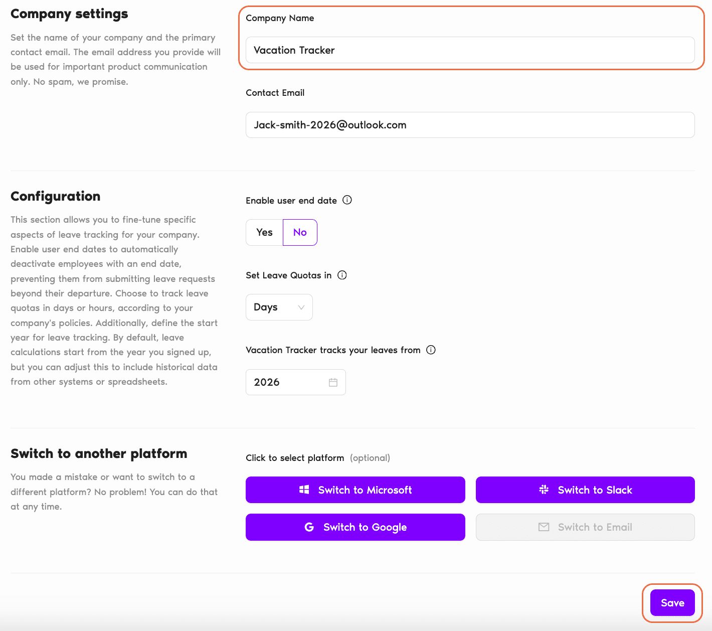Click the Contact Email label
The image size is (712, 631).
coord(275,93)
